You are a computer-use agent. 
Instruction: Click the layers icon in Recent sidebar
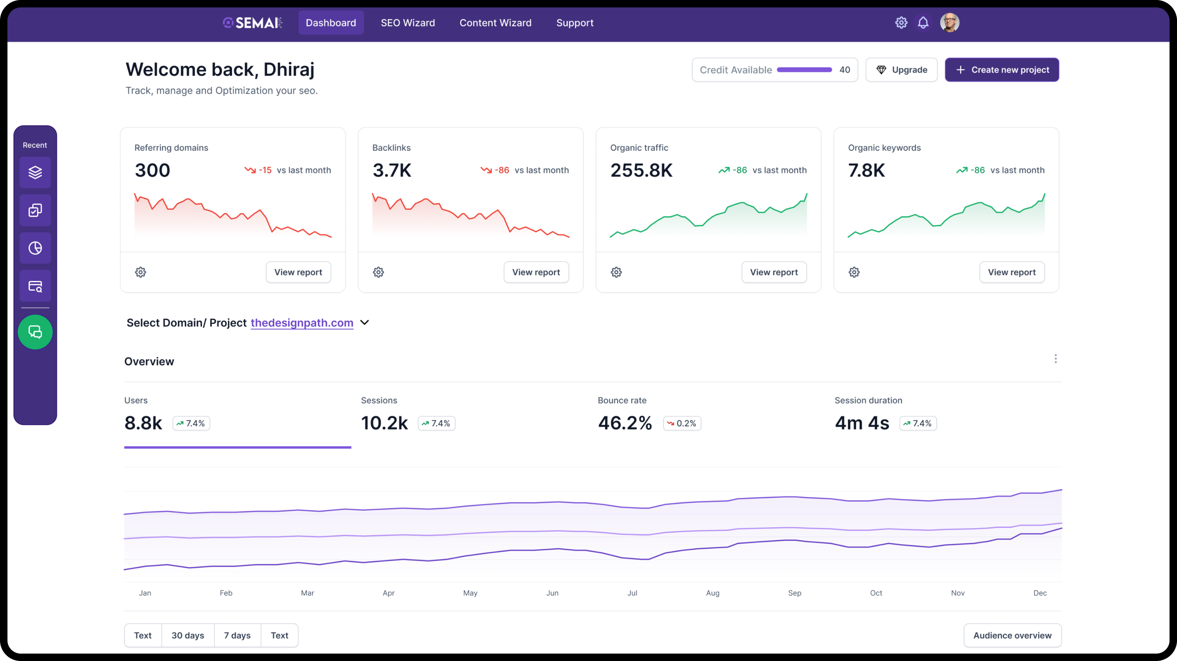pyautogui.click(x=35, y=172)
